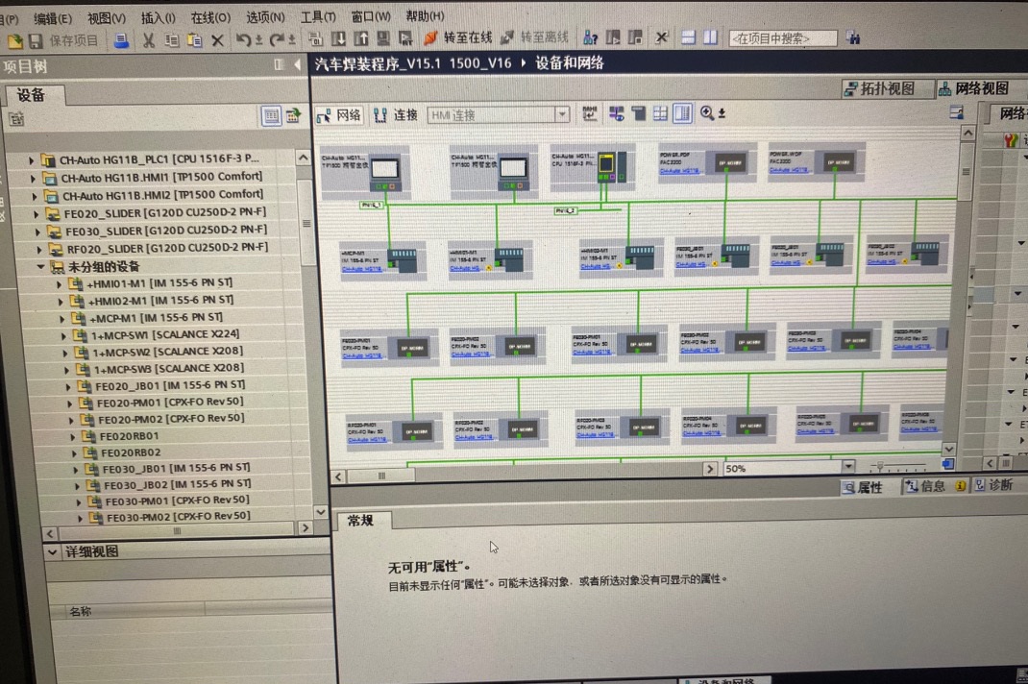Expand CH-Auto HG11B_PLC1 tree node
The height and width of the screenshot is (684, 1028).
coord(31,159)
